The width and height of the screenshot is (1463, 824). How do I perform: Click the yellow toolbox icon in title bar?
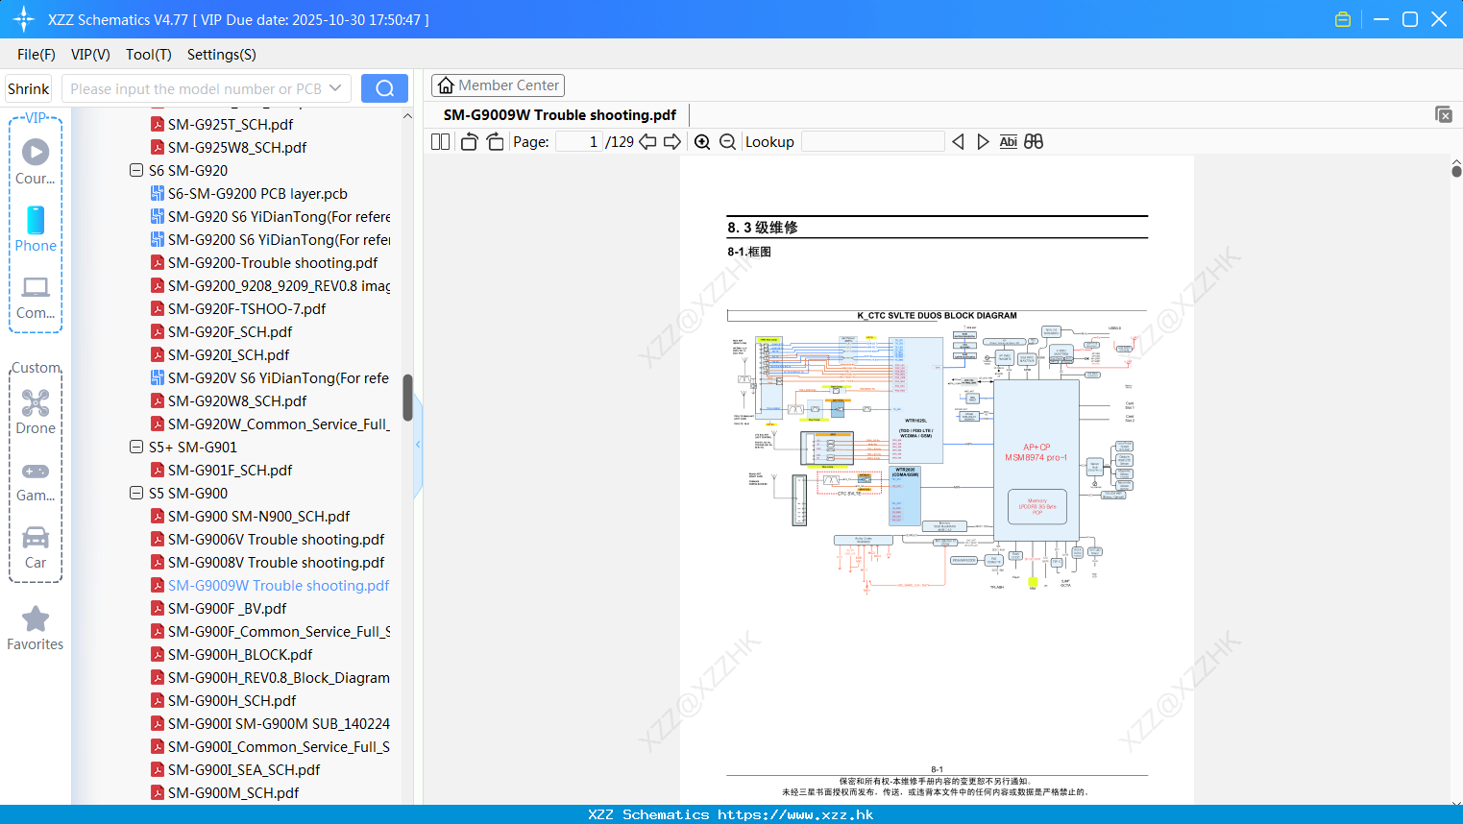[1343, 19]
